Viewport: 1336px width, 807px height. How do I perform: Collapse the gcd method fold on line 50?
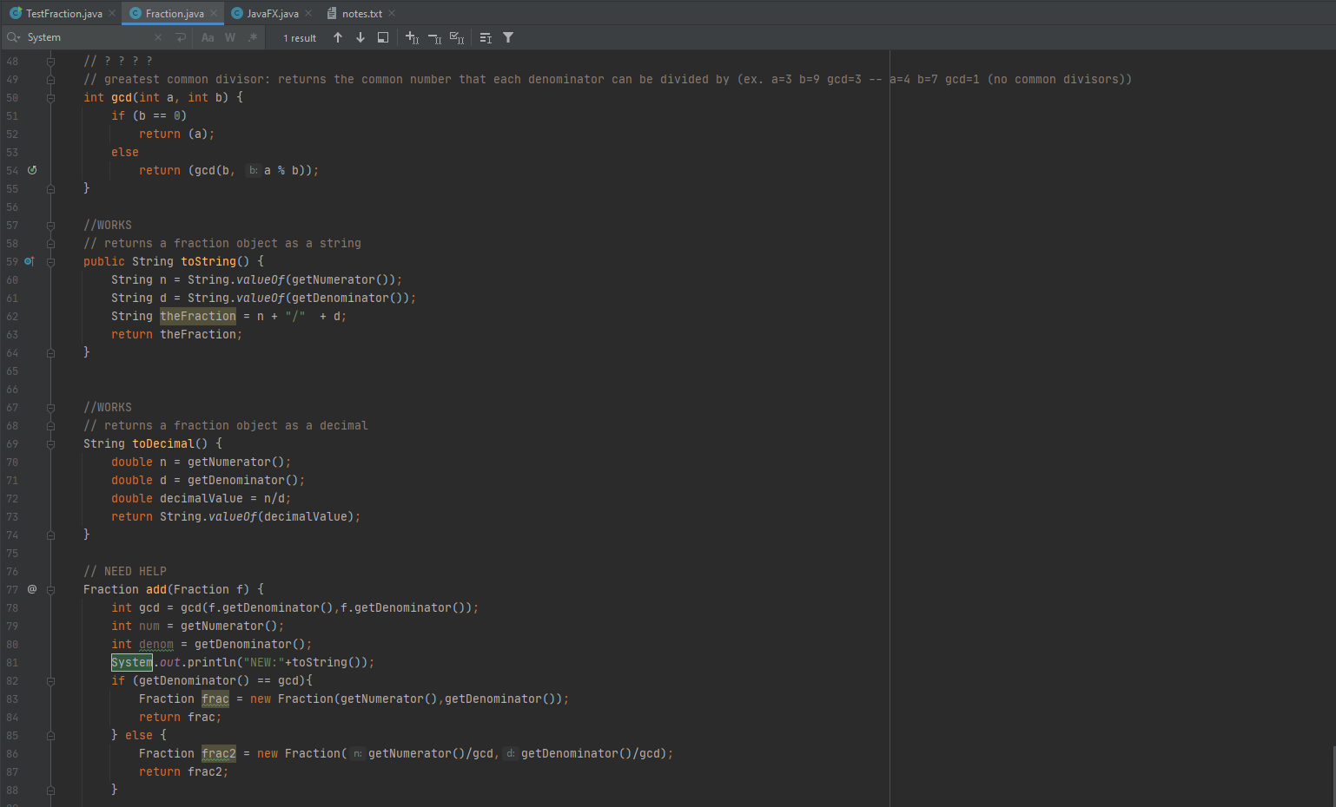point(50,97)
